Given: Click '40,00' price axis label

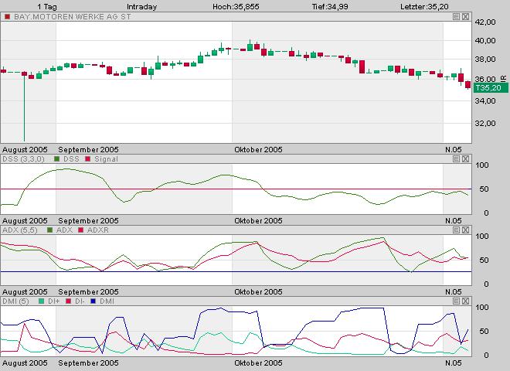Looking at the screenshot, I should click(x=485, y=41).
